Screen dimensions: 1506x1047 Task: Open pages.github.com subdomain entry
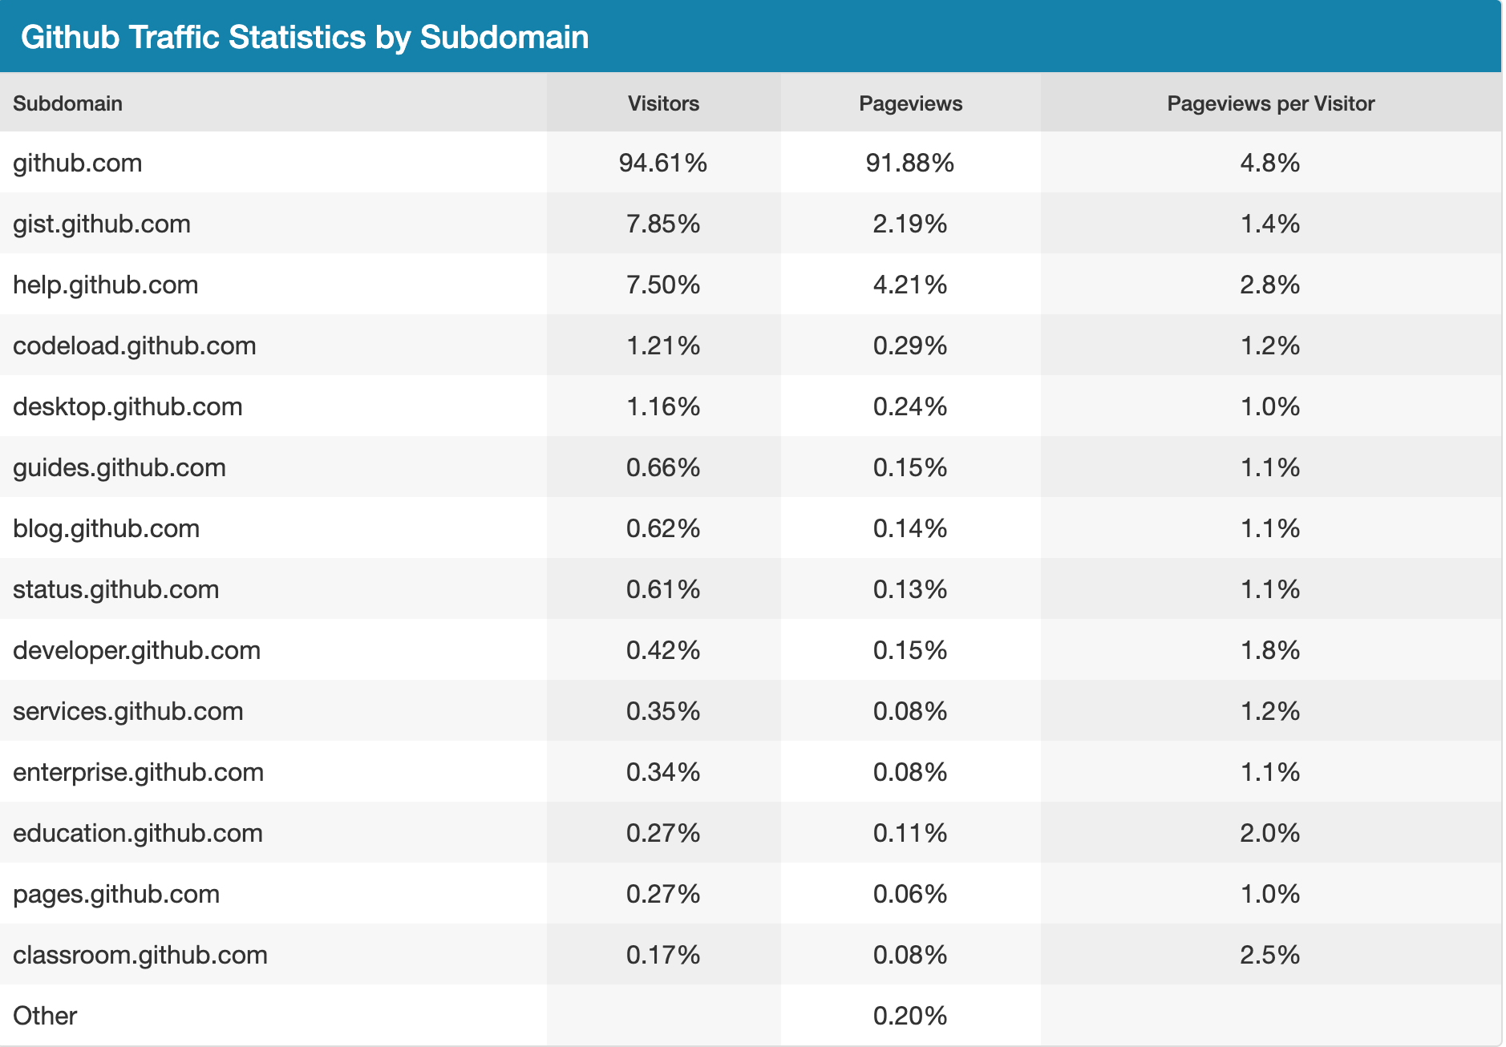116,894
